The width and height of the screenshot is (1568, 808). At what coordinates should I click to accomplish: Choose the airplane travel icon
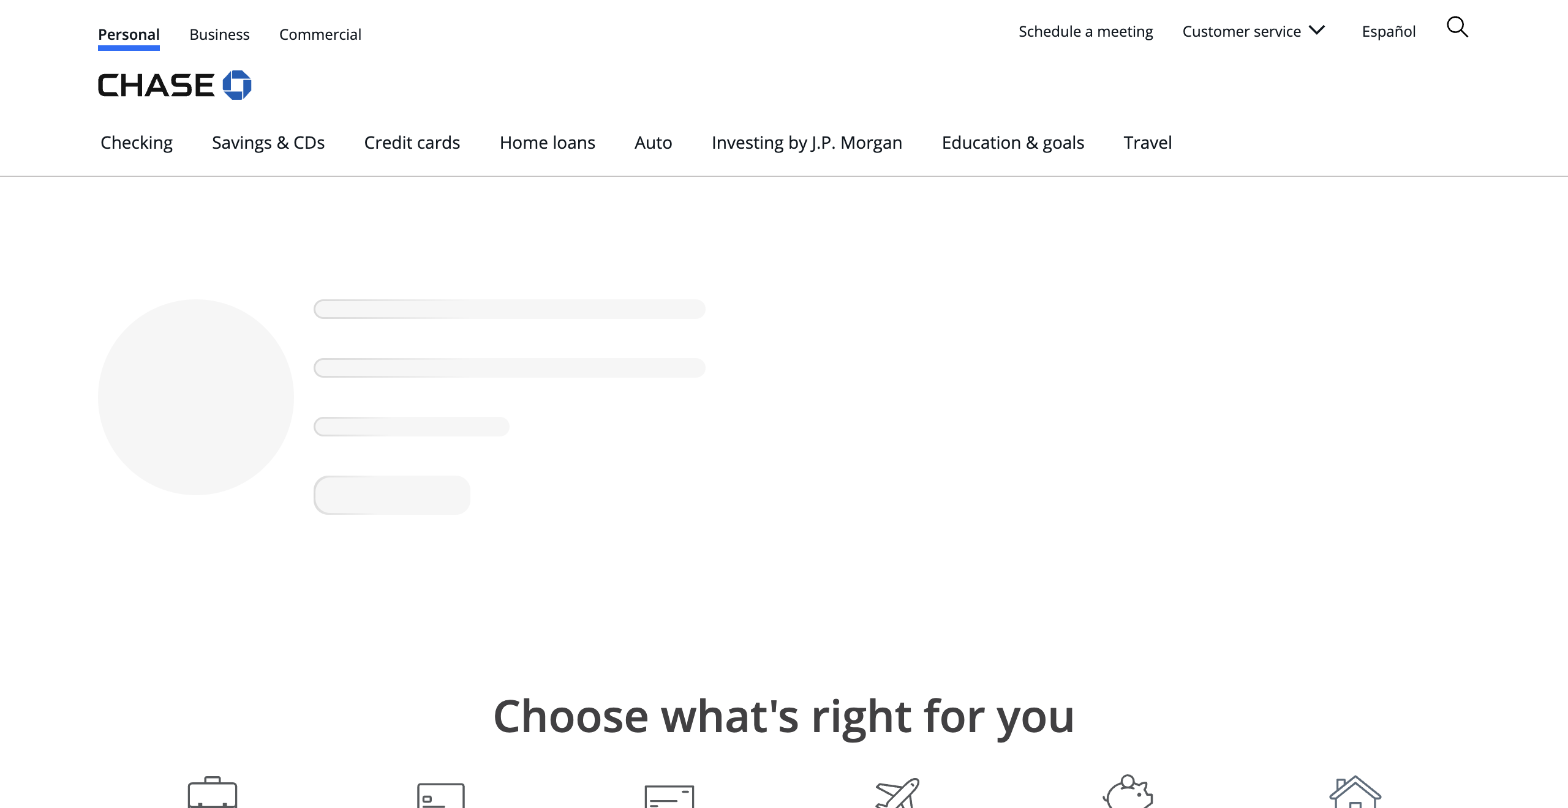pos(898,793)
